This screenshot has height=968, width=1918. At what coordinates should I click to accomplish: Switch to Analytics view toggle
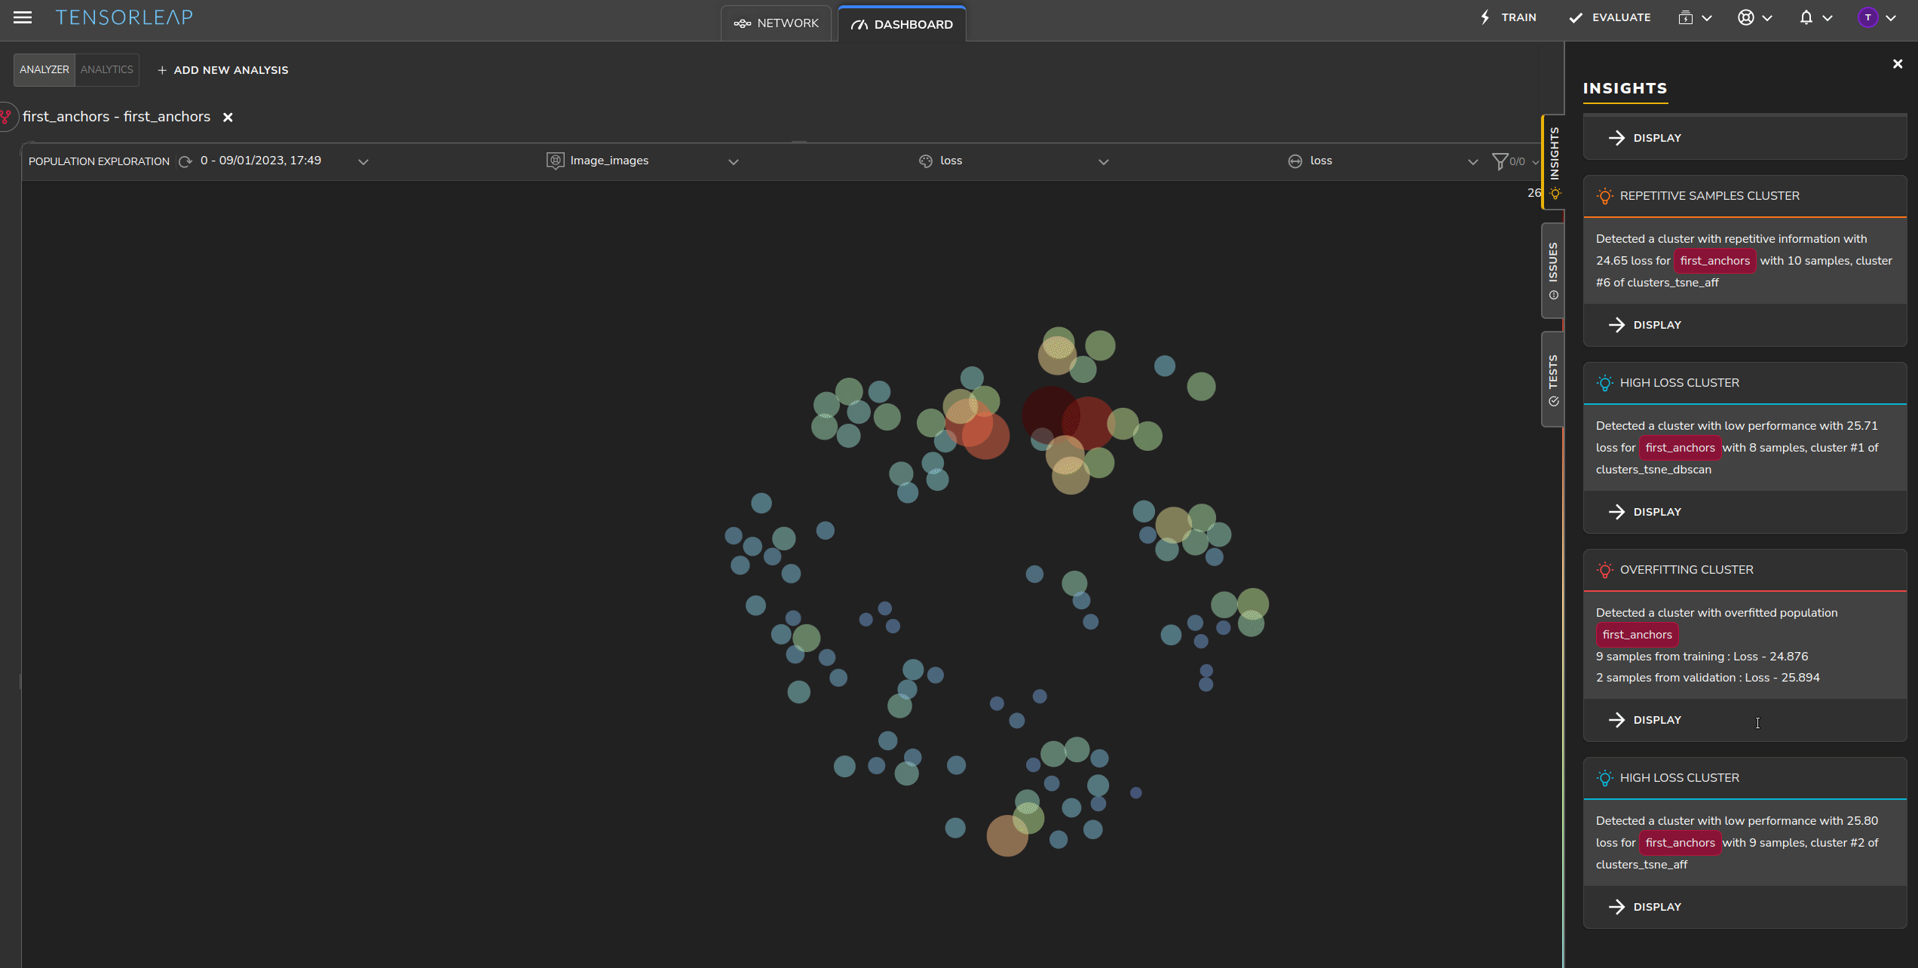pyautogui.click(x=106, y=69)
